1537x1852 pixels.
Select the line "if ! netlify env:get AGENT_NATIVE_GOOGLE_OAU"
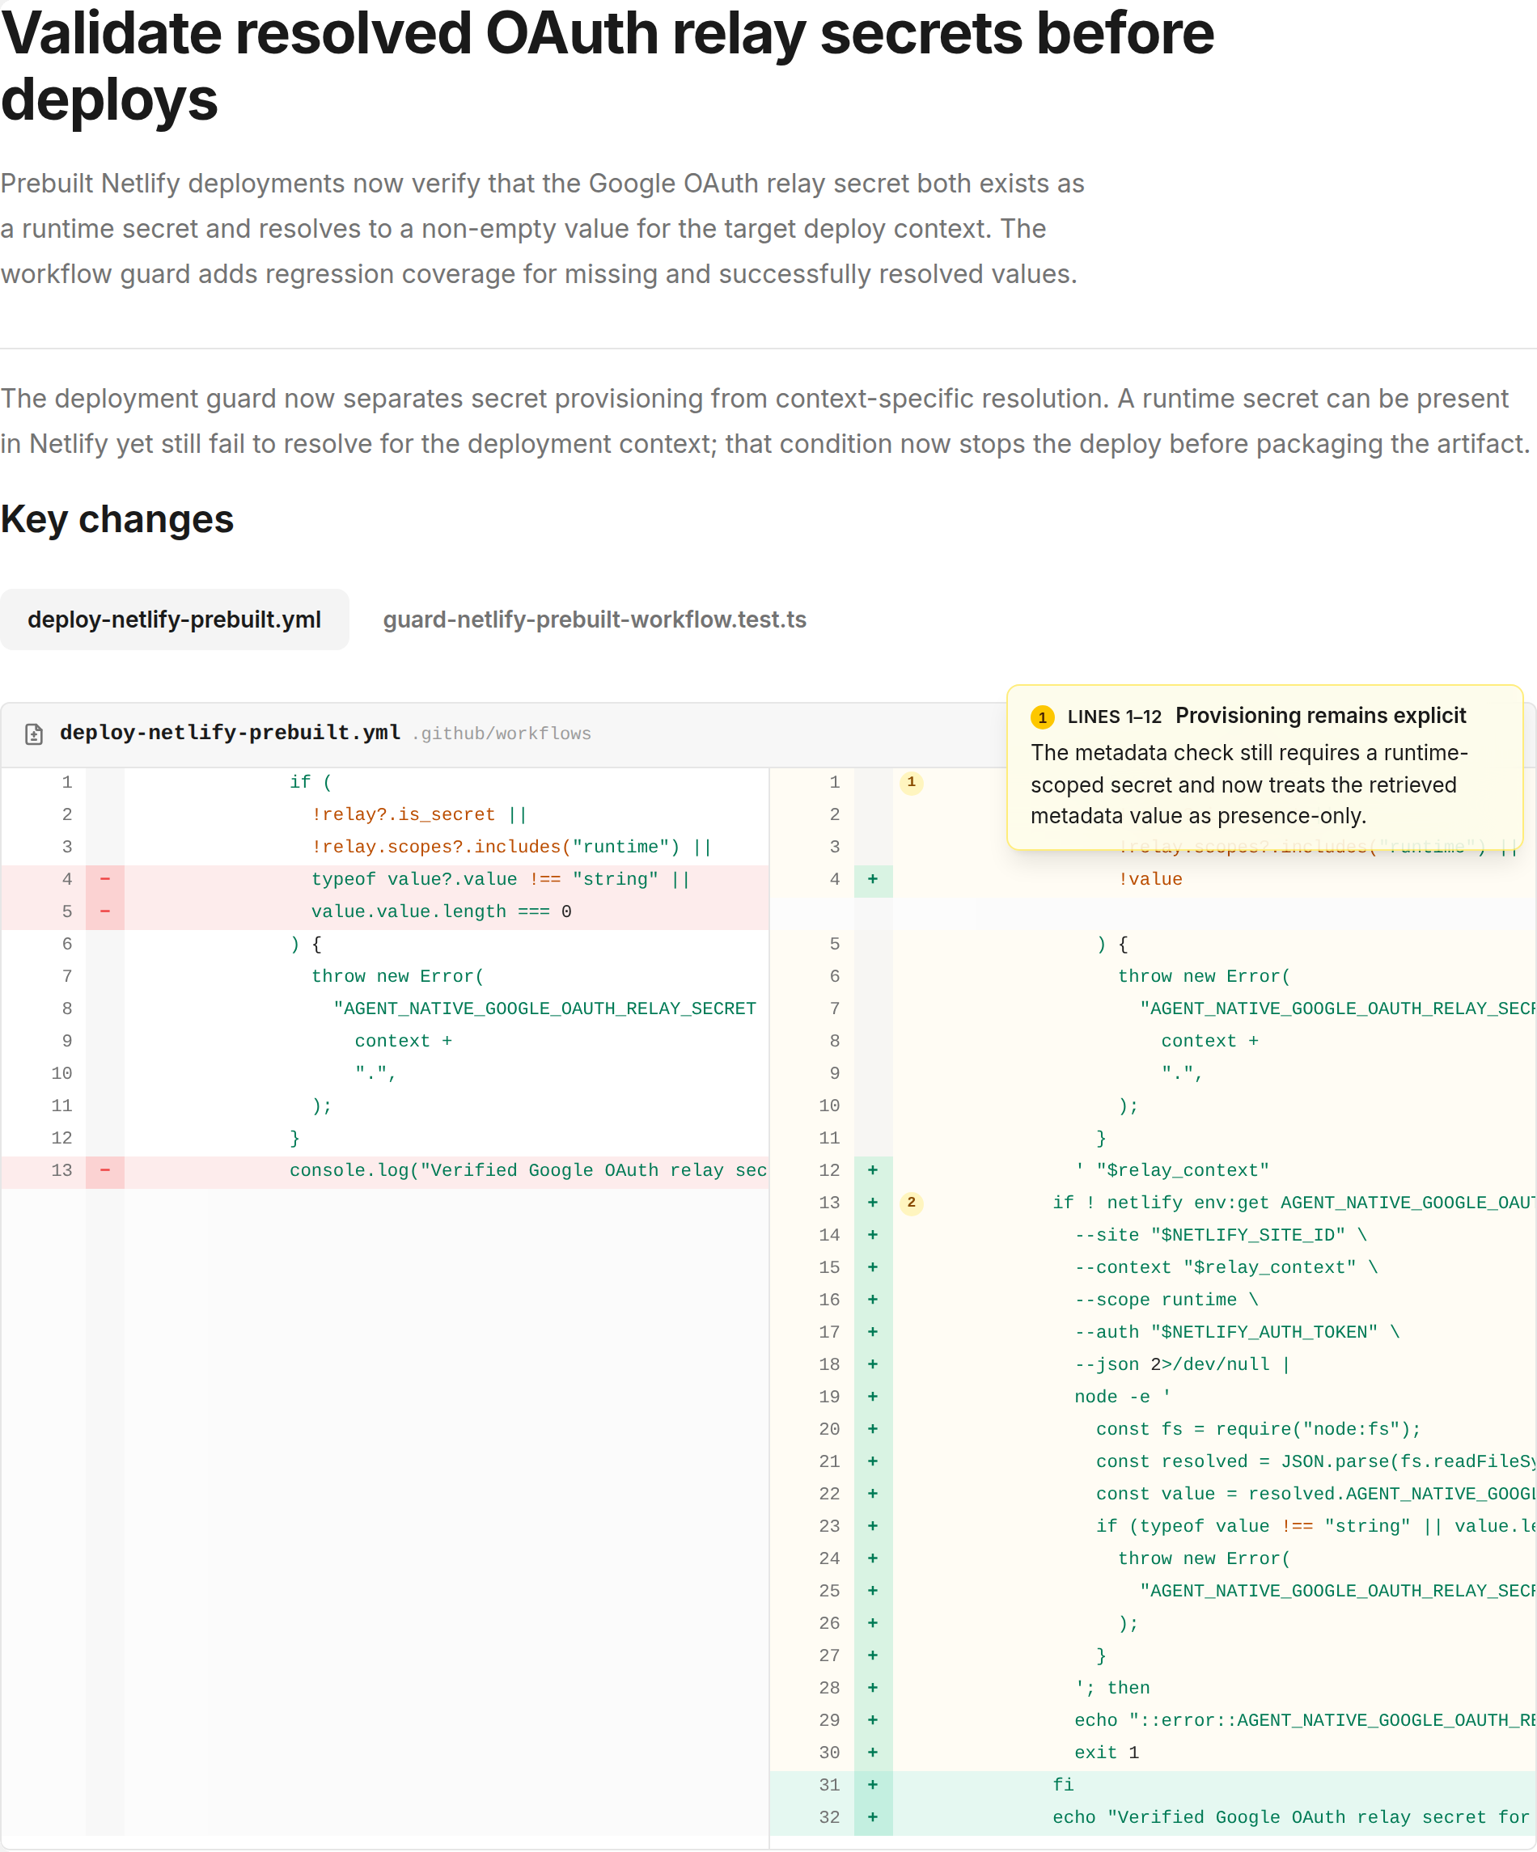pyautogui.click(x=1154, y=1203)
